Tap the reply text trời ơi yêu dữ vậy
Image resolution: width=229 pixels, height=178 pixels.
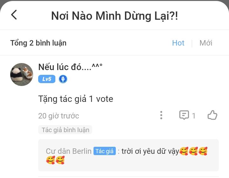(150, 151)
